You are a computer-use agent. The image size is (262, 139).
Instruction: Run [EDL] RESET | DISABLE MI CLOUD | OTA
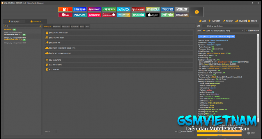point(118,48)
